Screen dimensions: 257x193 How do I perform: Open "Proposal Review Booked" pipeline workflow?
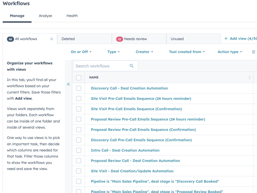click(x=157, y=191)
